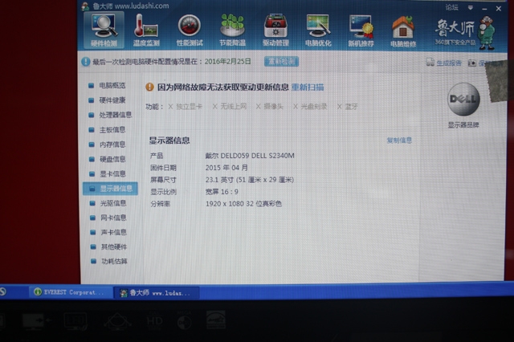Screen dimensions: 514x342
Task: Click 生成报告 generate report
Action: pos(443,63)
